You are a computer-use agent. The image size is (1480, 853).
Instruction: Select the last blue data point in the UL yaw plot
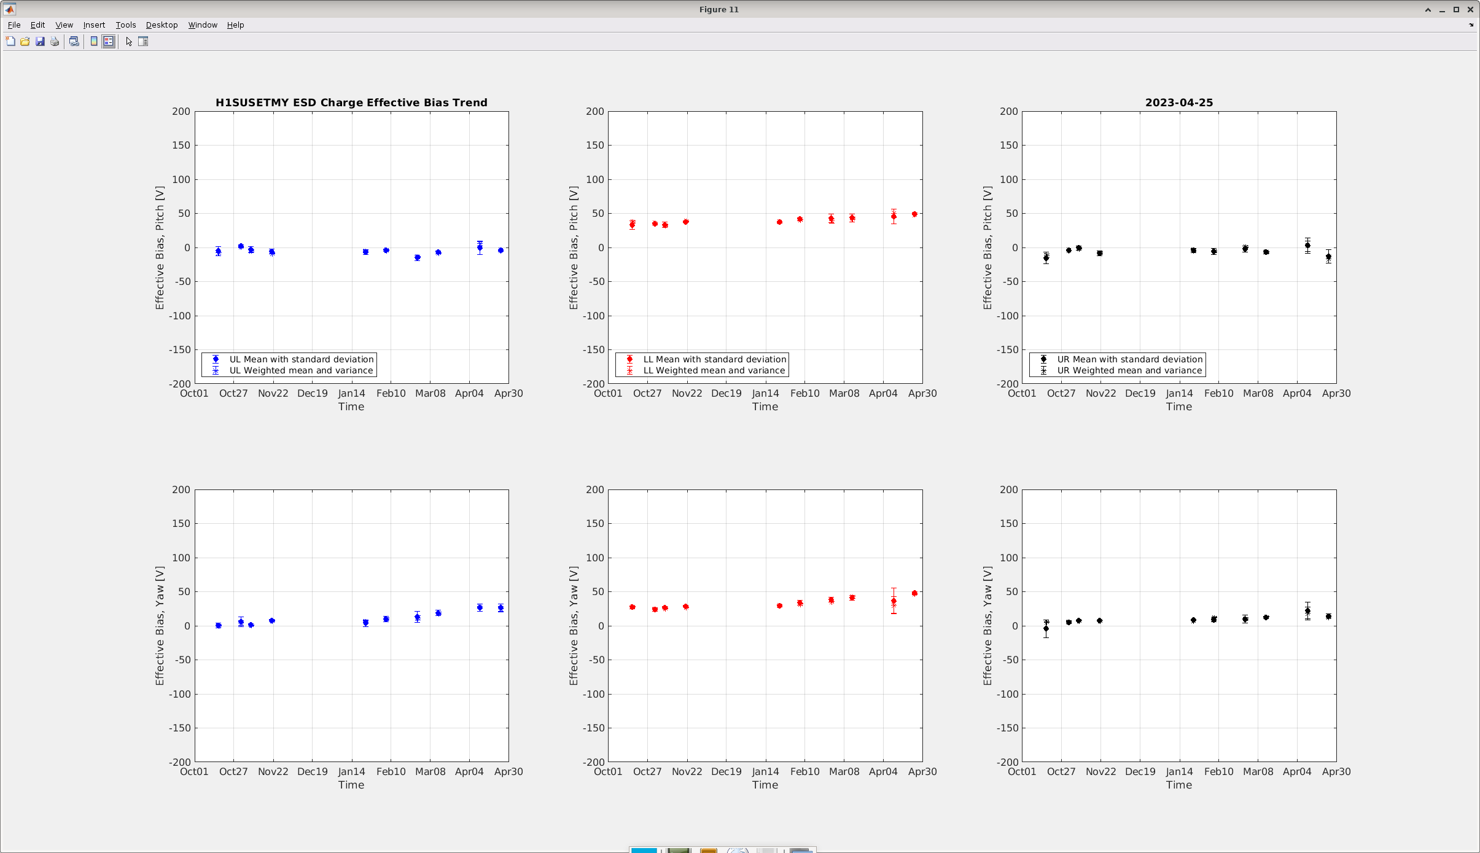(500, 608)
